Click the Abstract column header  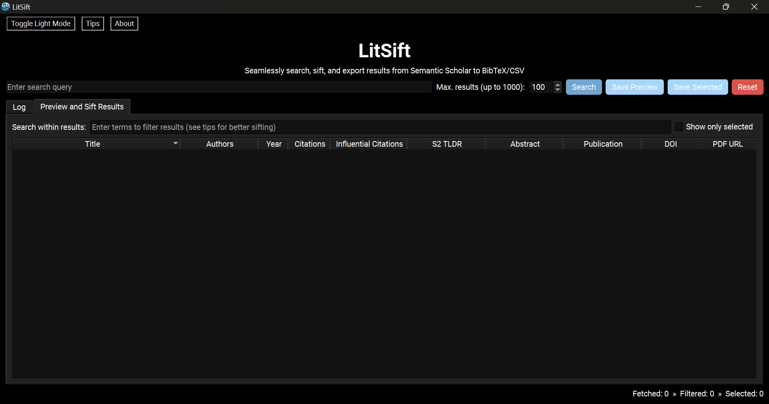pos(525,144)
